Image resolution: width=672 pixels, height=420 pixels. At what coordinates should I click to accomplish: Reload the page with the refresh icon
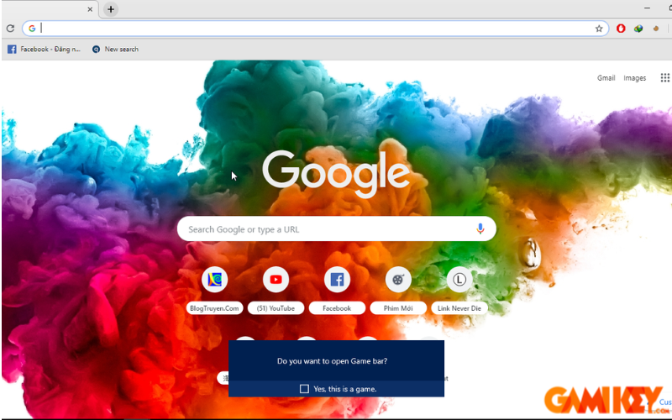(x=10, y=29)
